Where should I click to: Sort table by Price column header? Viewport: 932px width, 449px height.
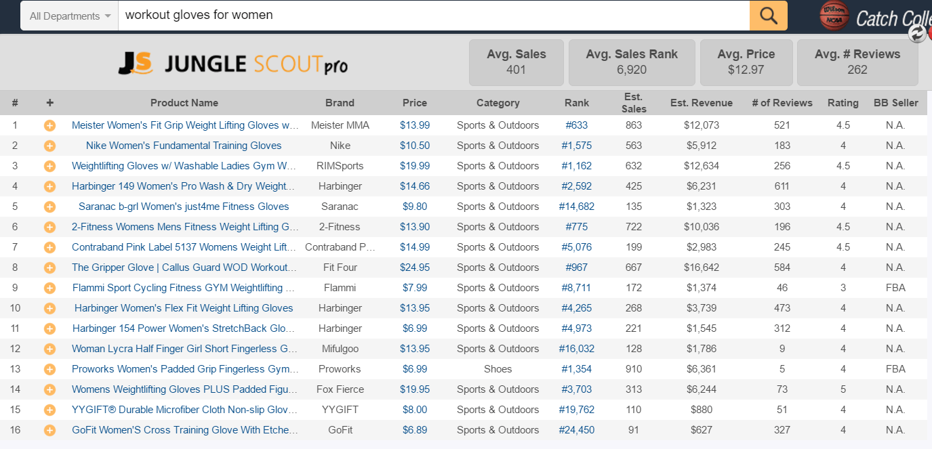pyautogui.click(x=414, y=103)
